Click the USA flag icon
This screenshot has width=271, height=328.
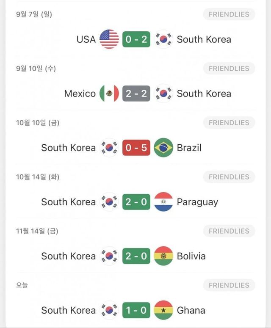[109, 39]
